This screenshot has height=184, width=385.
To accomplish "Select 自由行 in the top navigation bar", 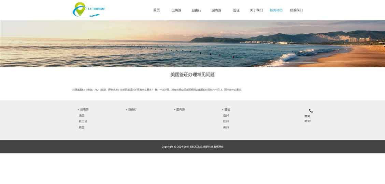I will (196, 10).
